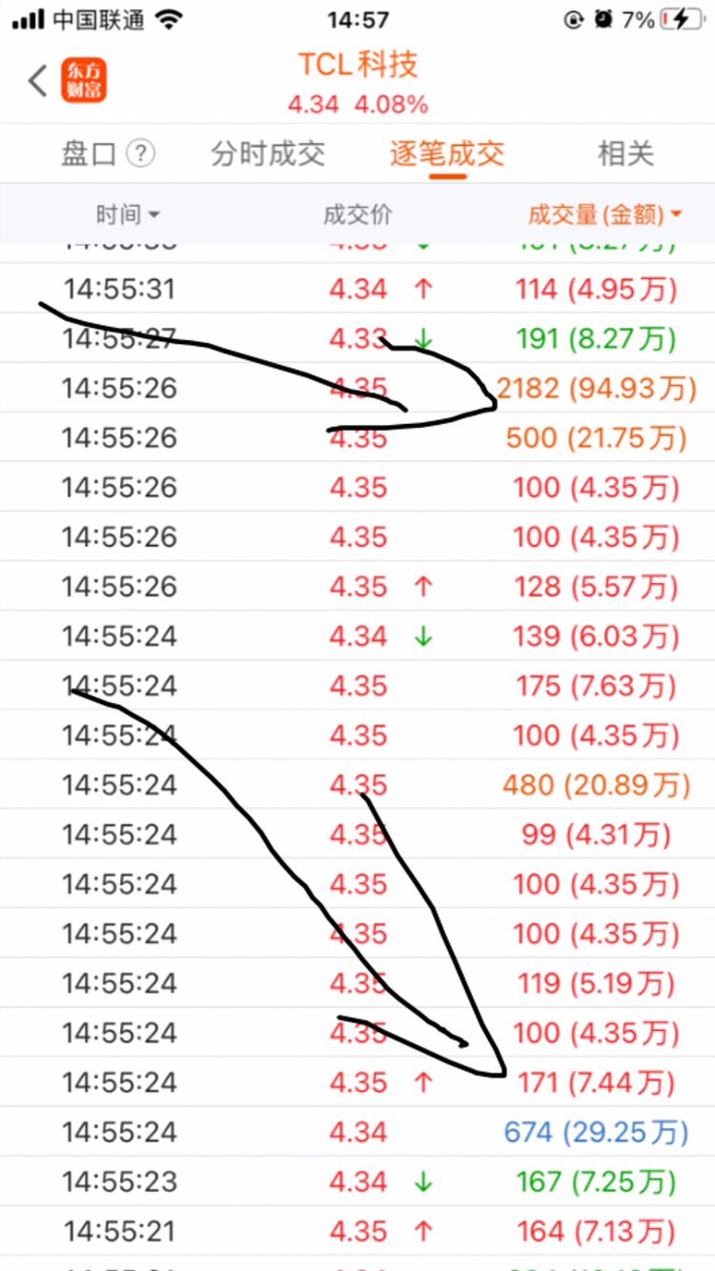Tap the question mark help icon beside 盘口
The width and height of the screenshot is (715, 1271).
140,152
